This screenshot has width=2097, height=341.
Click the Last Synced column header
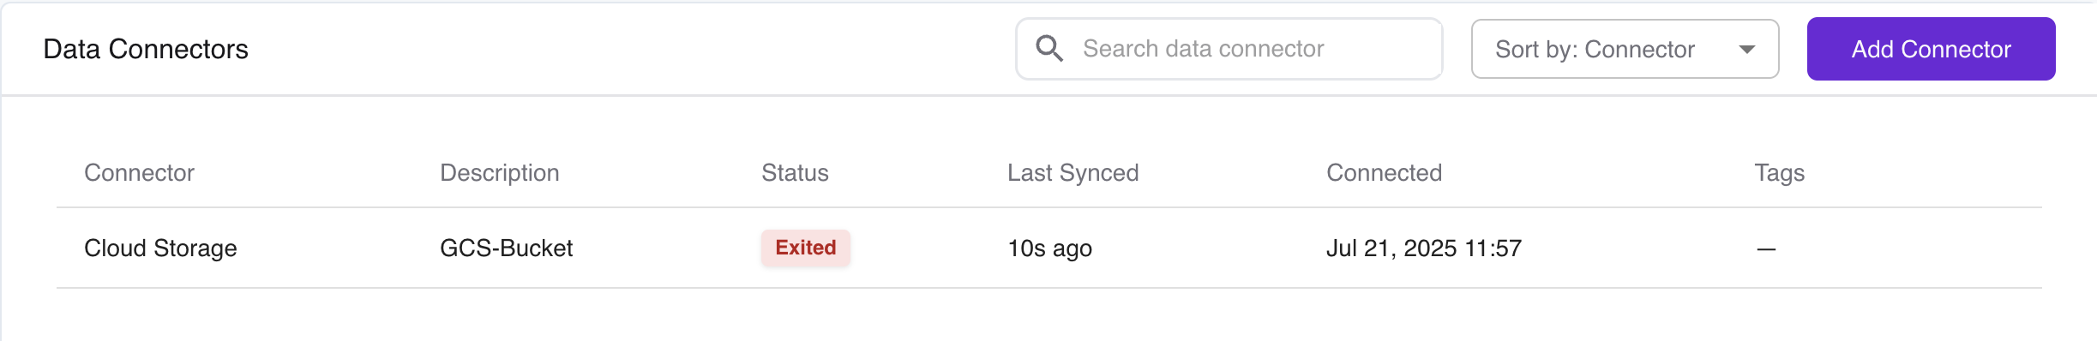(1073, 173)
